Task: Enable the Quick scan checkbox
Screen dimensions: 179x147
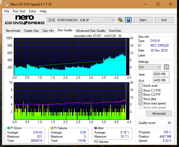Action: click(140, 86)
